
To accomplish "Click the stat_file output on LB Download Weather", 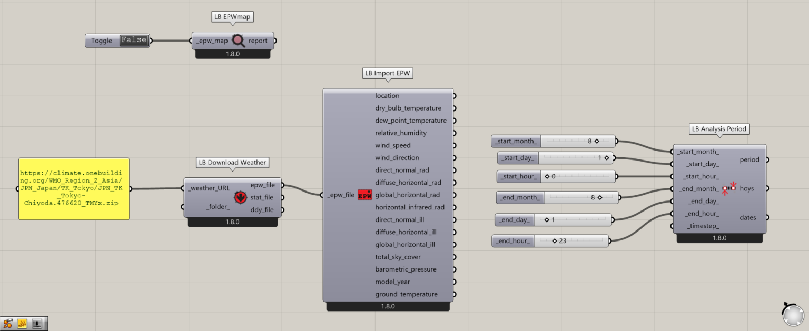I will point(262,197).
